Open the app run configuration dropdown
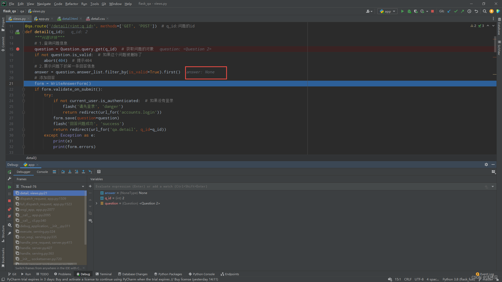 (x=387, y=11)
